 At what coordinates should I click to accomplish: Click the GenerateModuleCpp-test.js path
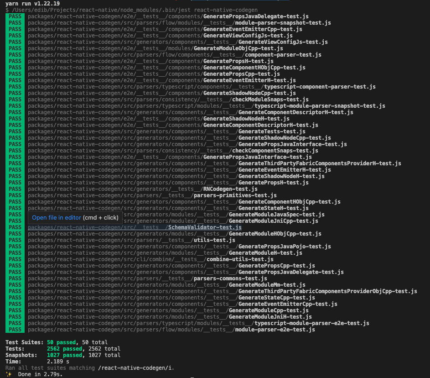coord(168,310)
